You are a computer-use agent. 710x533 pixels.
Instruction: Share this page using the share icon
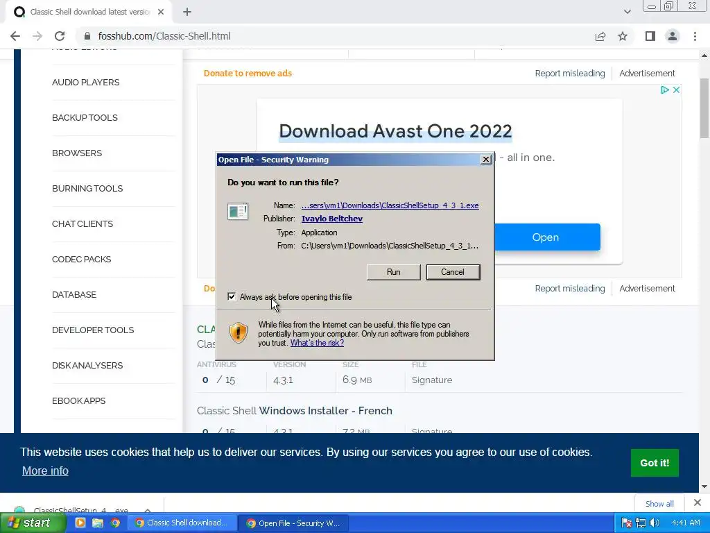(x=600, y=36)
